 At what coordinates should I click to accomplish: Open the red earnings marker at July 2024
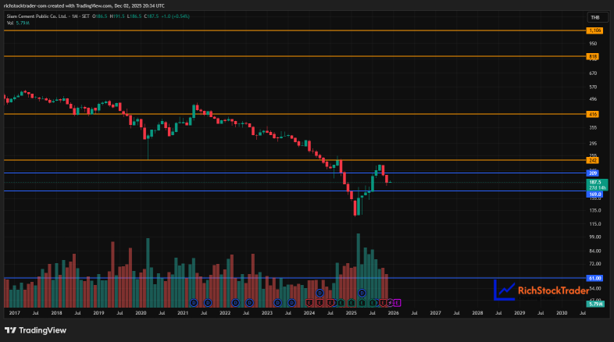(x=330, y=303)
